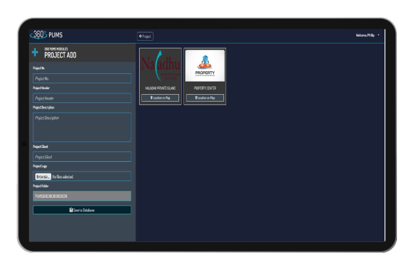
Task: Click the No files selected text area
Action: click(x=63, y=177)
